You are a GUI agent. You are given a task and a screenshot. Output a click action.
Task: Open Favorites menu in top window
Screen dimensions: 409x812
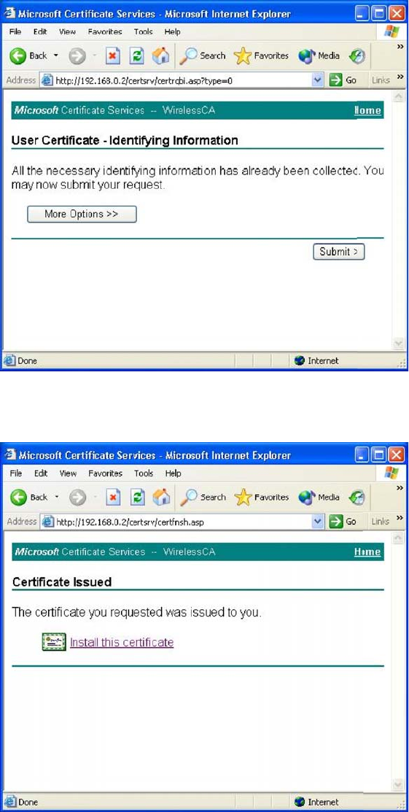point(105,31)
